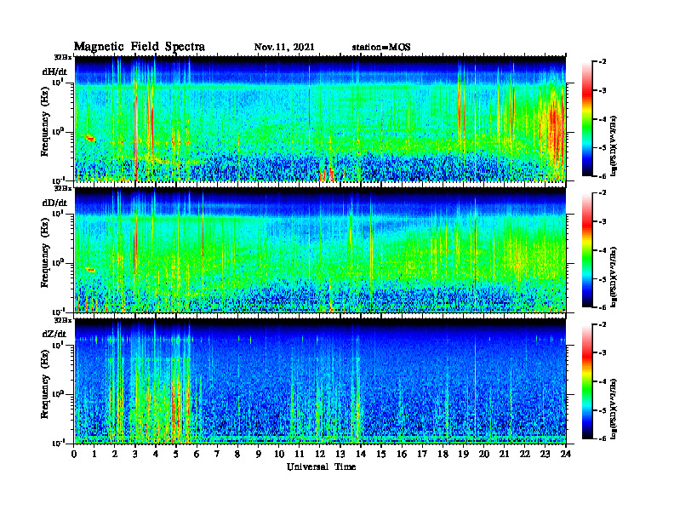Click the "22" hour tick label

click(x=524, y=455)
